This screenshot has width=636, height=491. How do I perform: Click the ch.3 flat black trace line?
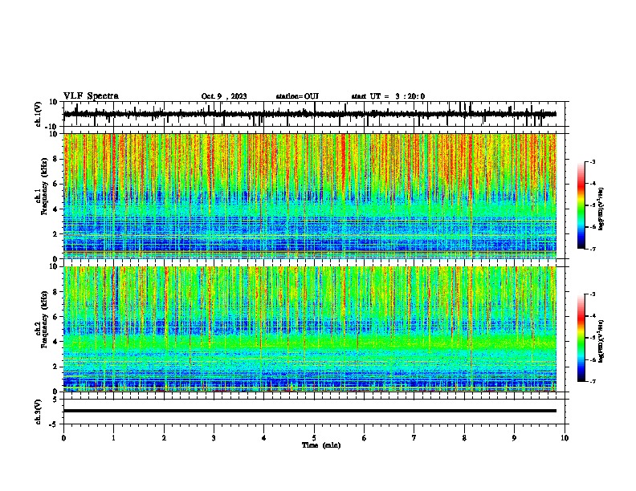(309, 411)
